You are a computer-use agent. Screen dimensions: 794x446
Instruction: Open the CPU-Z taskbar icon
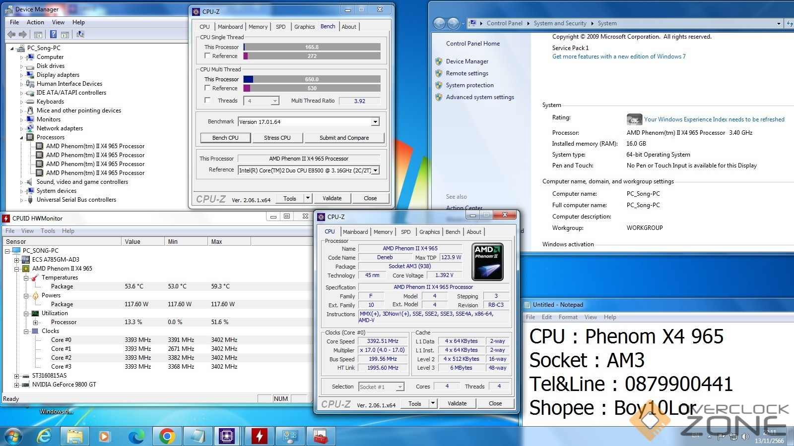(227, 436)
